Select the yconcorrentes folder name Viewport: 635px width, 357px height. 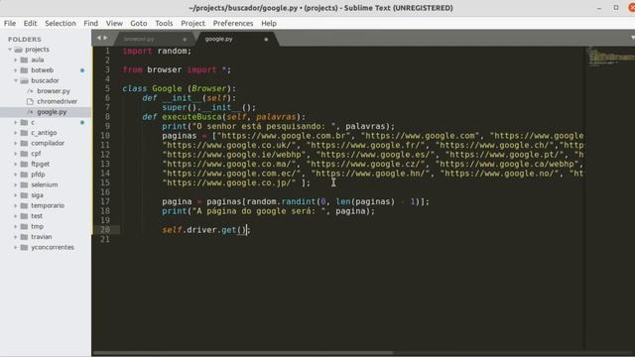(53, 247)
